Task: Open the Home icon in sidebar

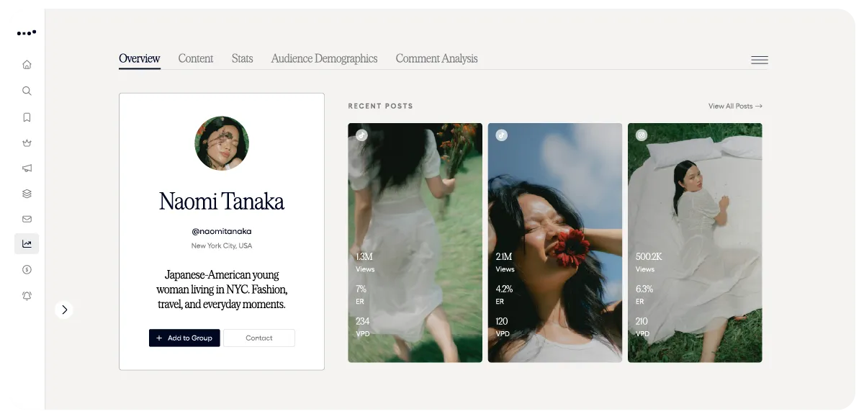Action: point(27,65)
